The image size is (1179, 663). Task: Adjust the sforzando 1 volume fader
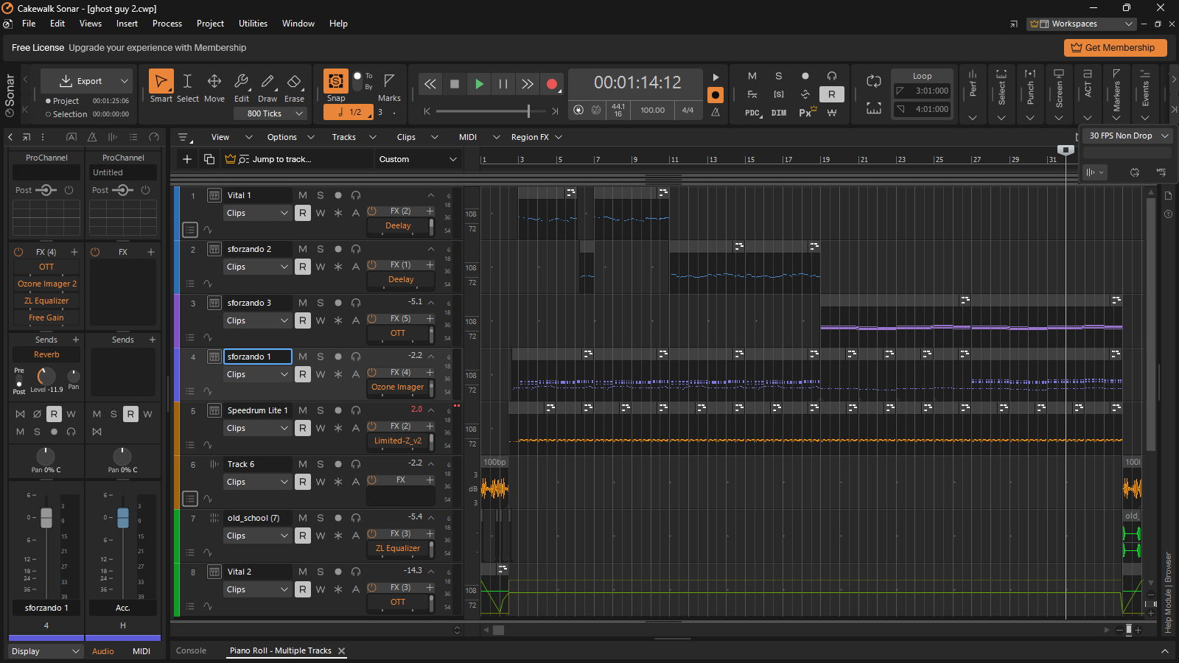point(46,518)
